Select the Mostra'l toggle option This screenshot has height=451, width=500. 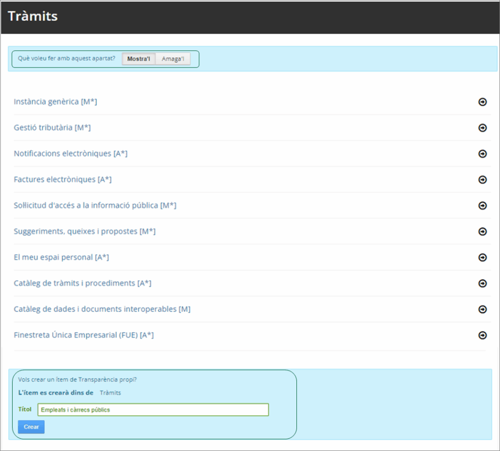point(139,59)
